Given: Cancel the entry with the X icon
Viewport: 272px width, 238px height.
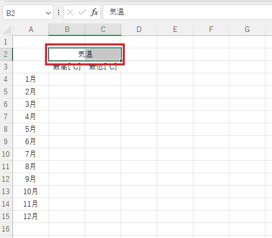Looking at the screenshot, I should click(x=70, y=12).
